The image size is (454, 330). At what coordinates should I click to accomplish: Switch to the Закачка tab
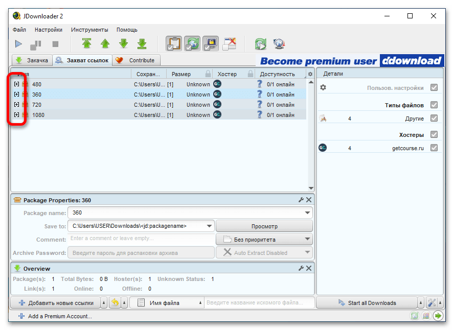pos(32,60)
